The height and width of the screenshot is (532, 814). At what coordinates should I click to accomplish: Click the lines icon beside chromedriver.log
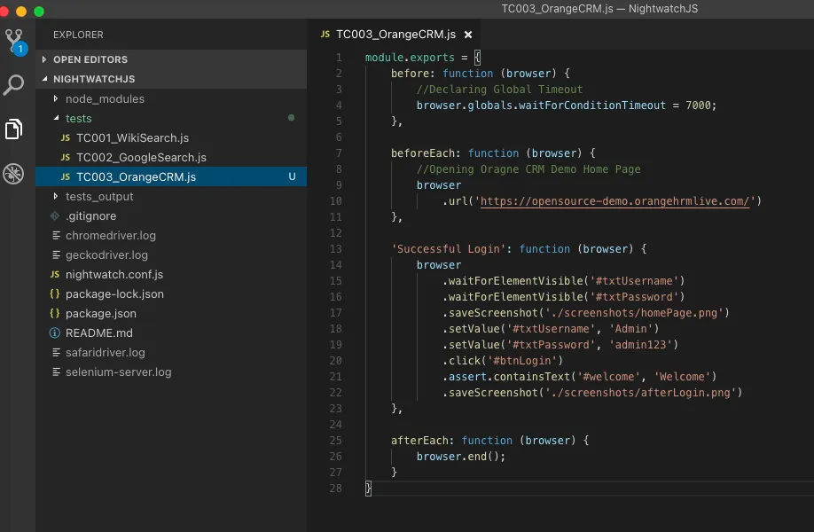point(56,236)
